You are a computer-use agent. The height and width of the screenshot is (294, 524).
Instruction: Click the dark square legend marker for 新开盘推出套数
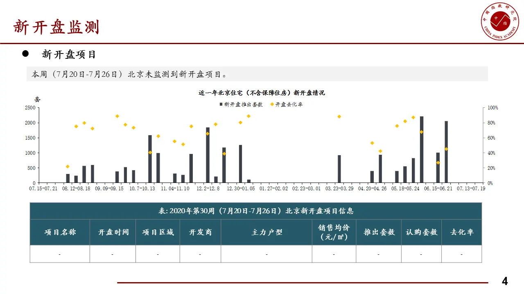pos(221,105)
